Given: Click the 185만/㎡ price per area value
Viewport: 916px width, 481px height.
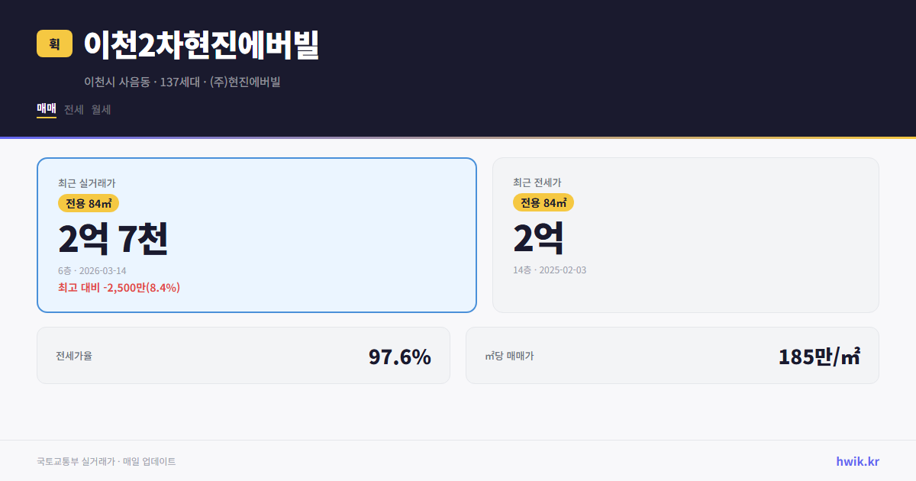Looking at the screenshot, I should pos(819,355).
